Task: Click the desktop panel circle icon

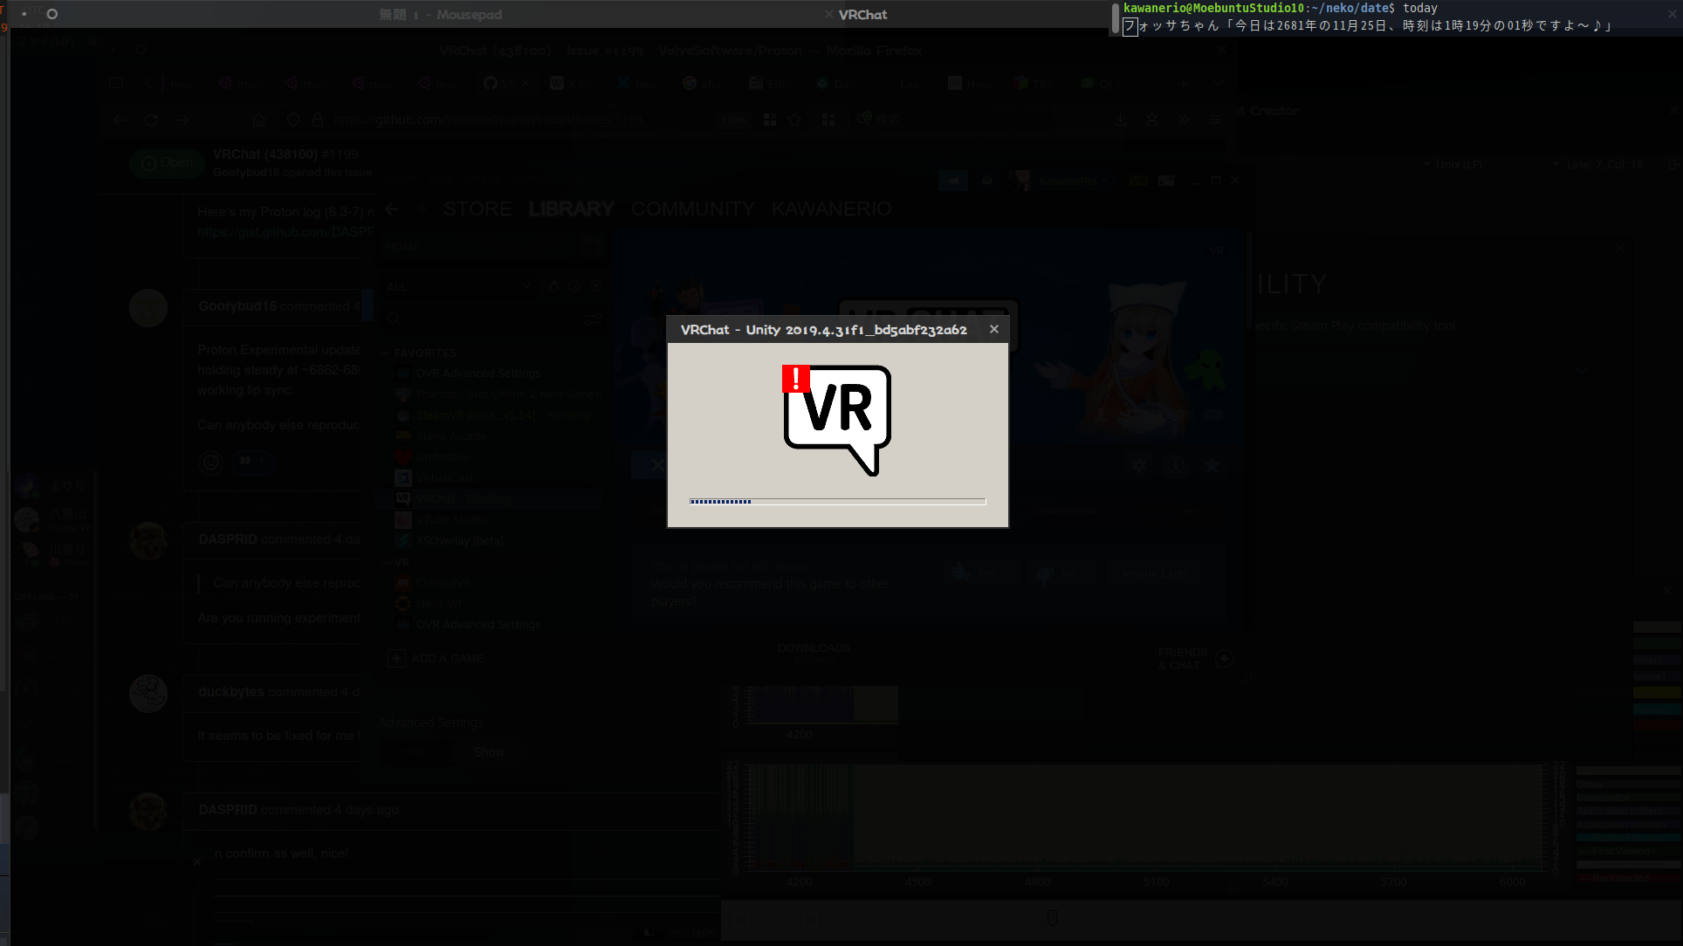Action: tap(52, 14)
